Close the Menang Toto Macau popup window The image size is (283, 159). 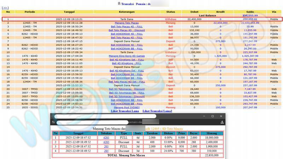(x=222, y=116)
